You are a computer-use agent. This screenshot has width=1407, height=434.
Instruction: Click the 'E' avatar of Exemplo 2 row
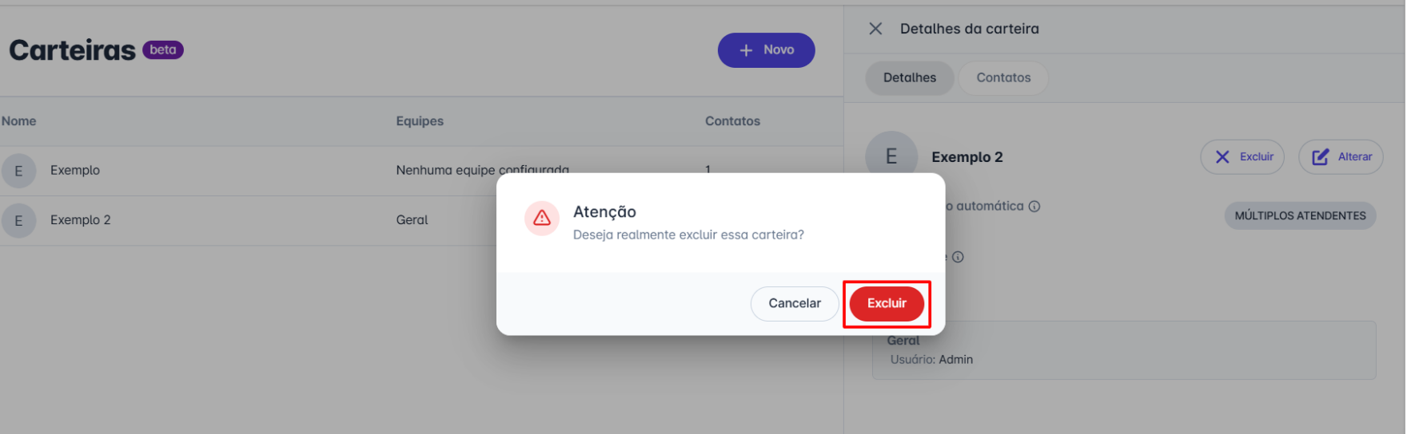tap(18, 221)
